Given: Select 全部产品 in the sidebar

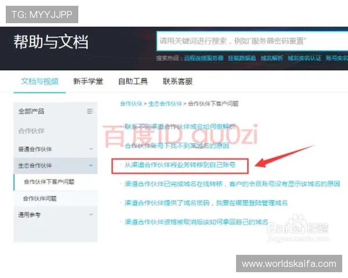Looking at the screenshot, I should 31,111.
